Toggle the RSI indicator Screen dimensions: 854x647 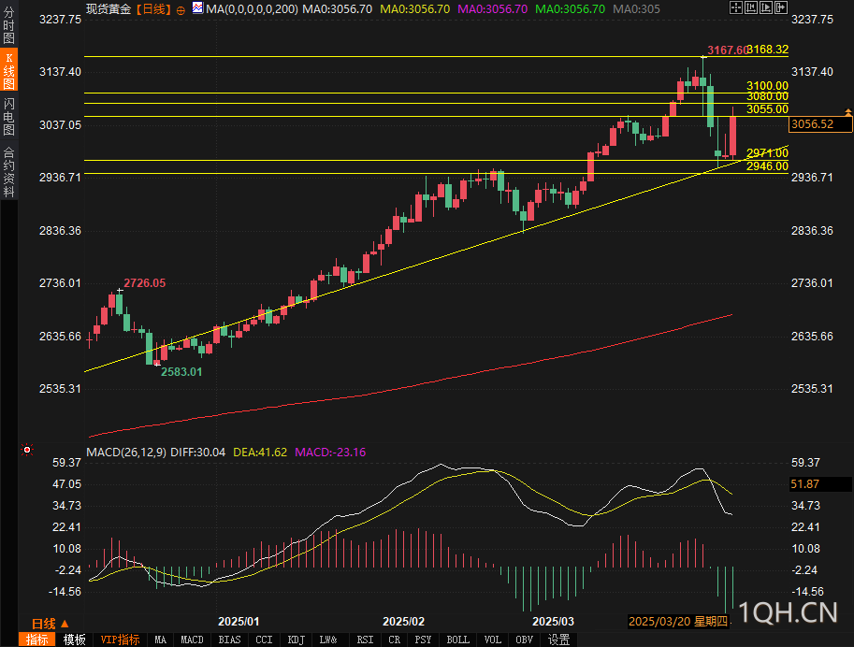pyautogui.click(x=365, y=640)
